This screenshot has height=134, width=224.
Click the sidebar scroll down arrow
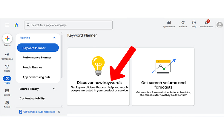coord(62,106)
